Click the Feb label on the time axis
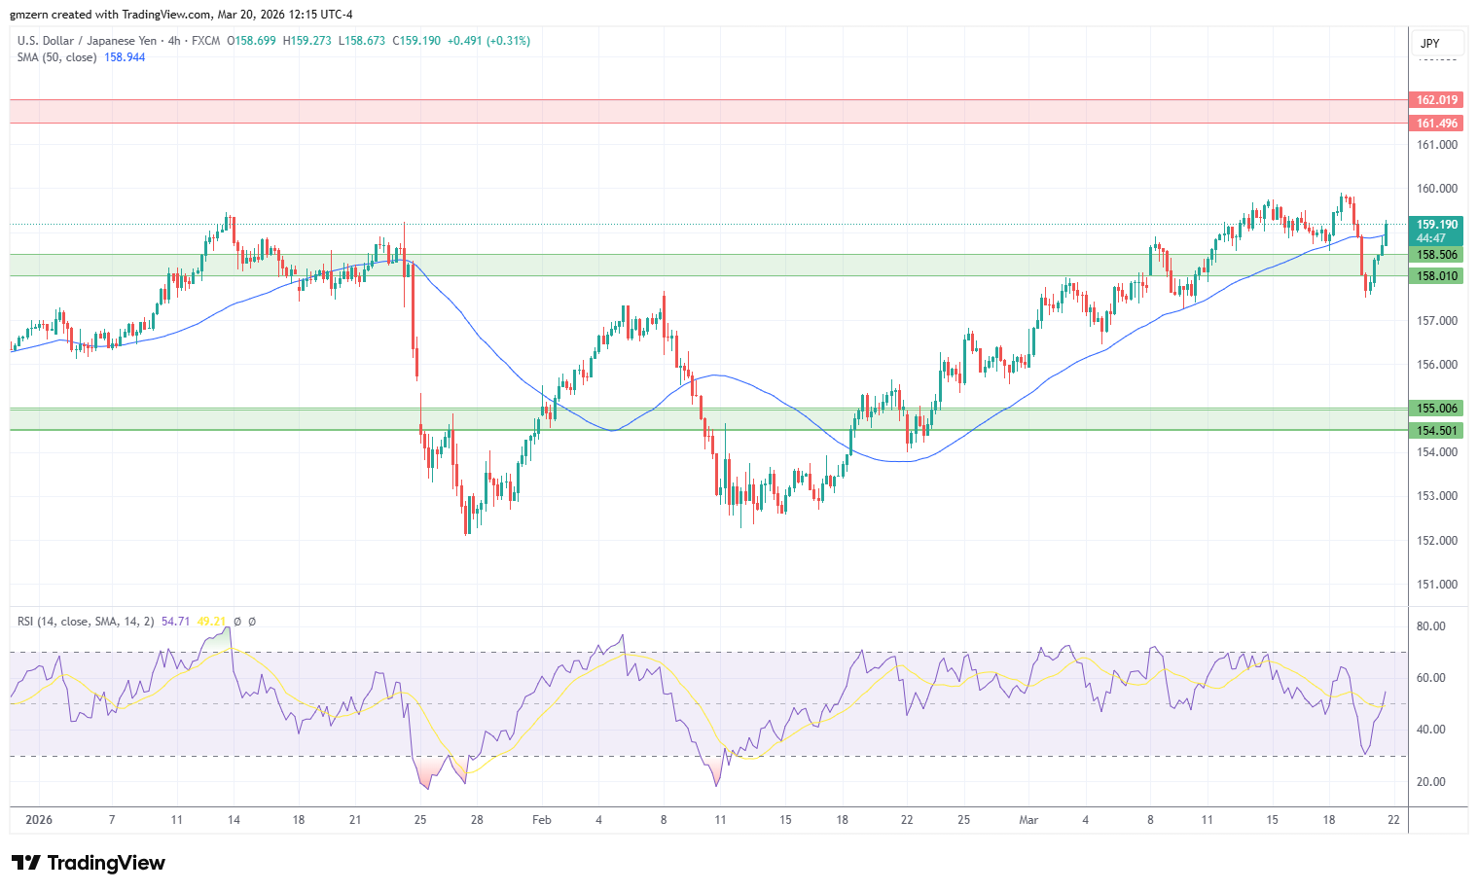The height and width of the screenshot is (892, 1478). coord(542,820)
